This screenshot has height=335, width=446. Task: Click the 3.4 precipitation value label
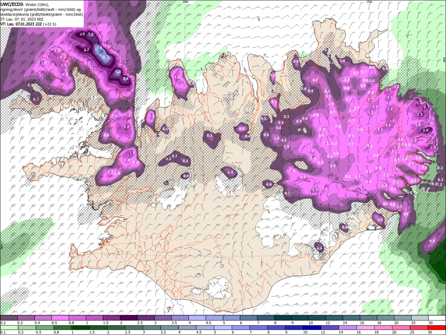(x=126, y=79)
